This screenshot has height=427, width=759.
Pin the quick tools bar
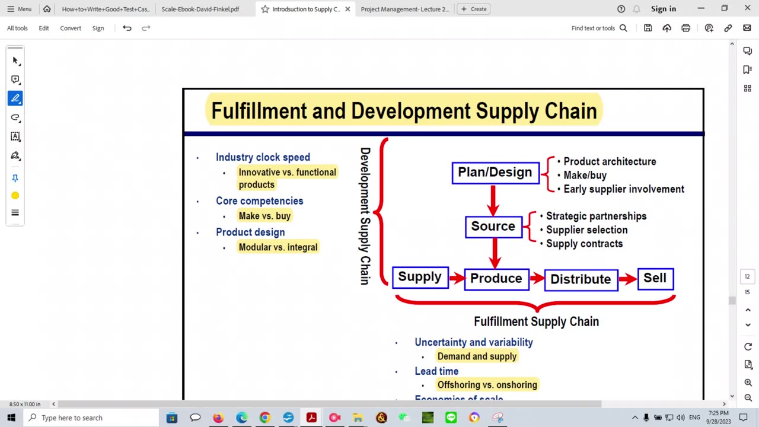coord(15,178)
